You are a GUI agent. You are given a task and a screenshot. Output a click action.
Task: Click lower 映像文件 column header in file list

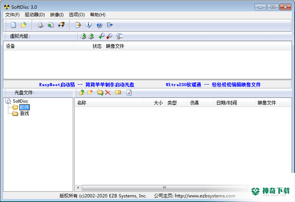[x=273, y=103]
